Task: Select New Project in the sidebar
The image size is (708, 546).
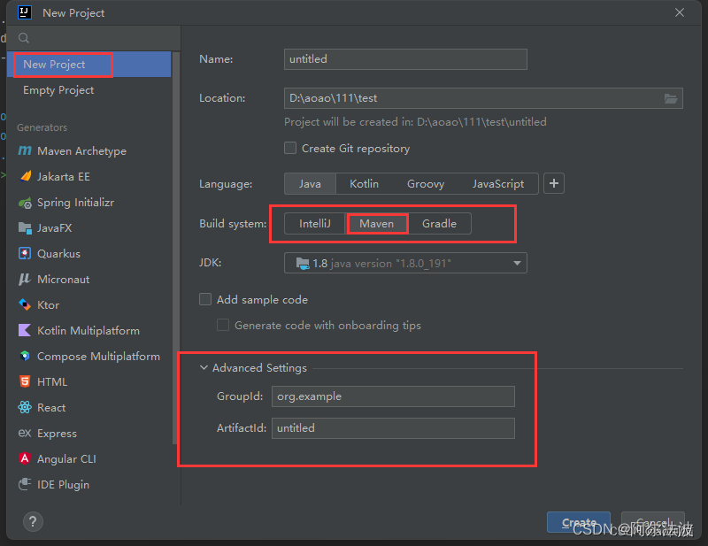Action: click(89, 64)
